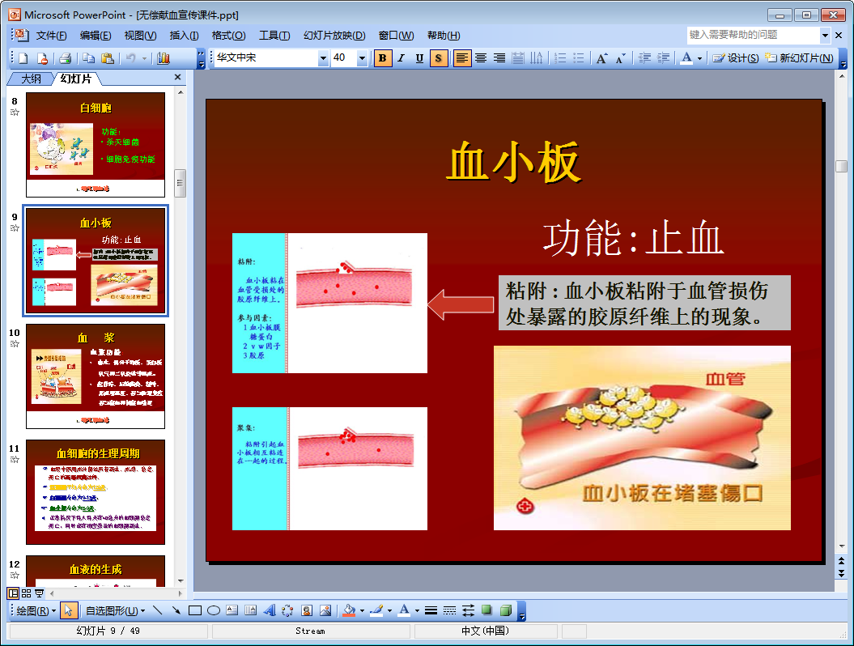Align text right icon
The width and height of the screenshot is (854, 646).
click(x=499, y=57)
